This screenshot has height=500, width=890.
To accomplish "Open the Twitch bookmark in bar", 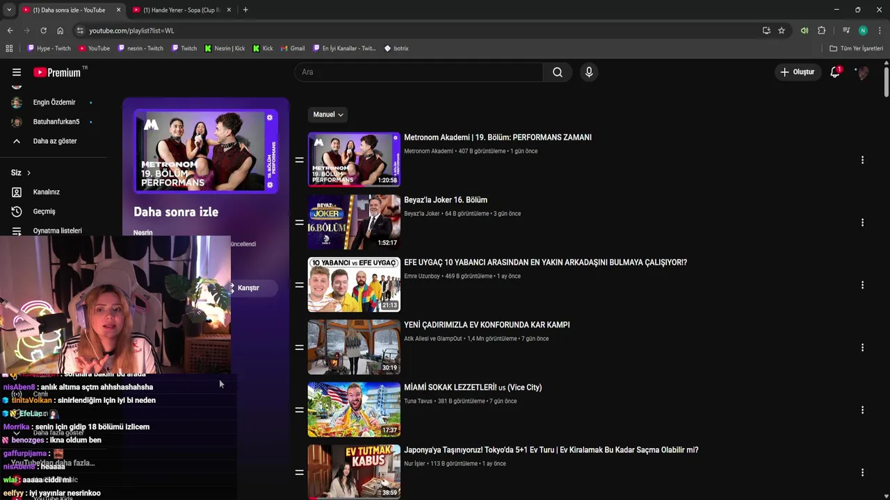I will tap(184, 49).
